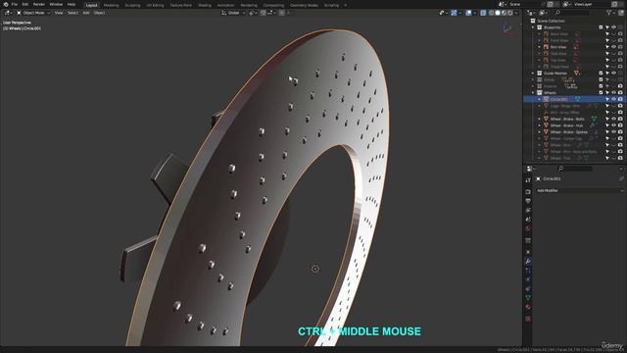The height and width of the screenshot is (353, 627).
Task: Uncheck Wheels collection exclude checkbox
Action: 601,92
